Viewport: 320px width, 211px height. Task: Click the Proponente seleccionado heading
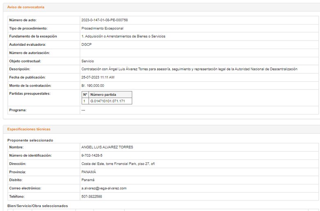(x=30, y=140)
